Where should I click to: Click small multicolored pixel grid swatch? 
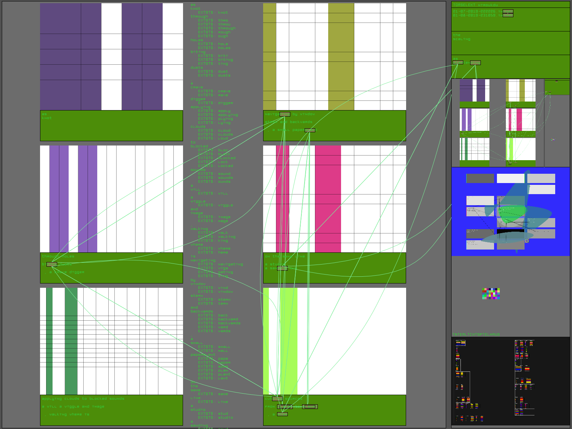[x=491, y=294]
